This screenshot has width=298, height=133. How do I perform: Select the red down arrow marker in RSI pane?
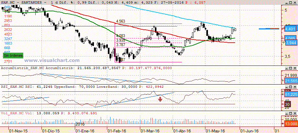[x=160, y=99]
